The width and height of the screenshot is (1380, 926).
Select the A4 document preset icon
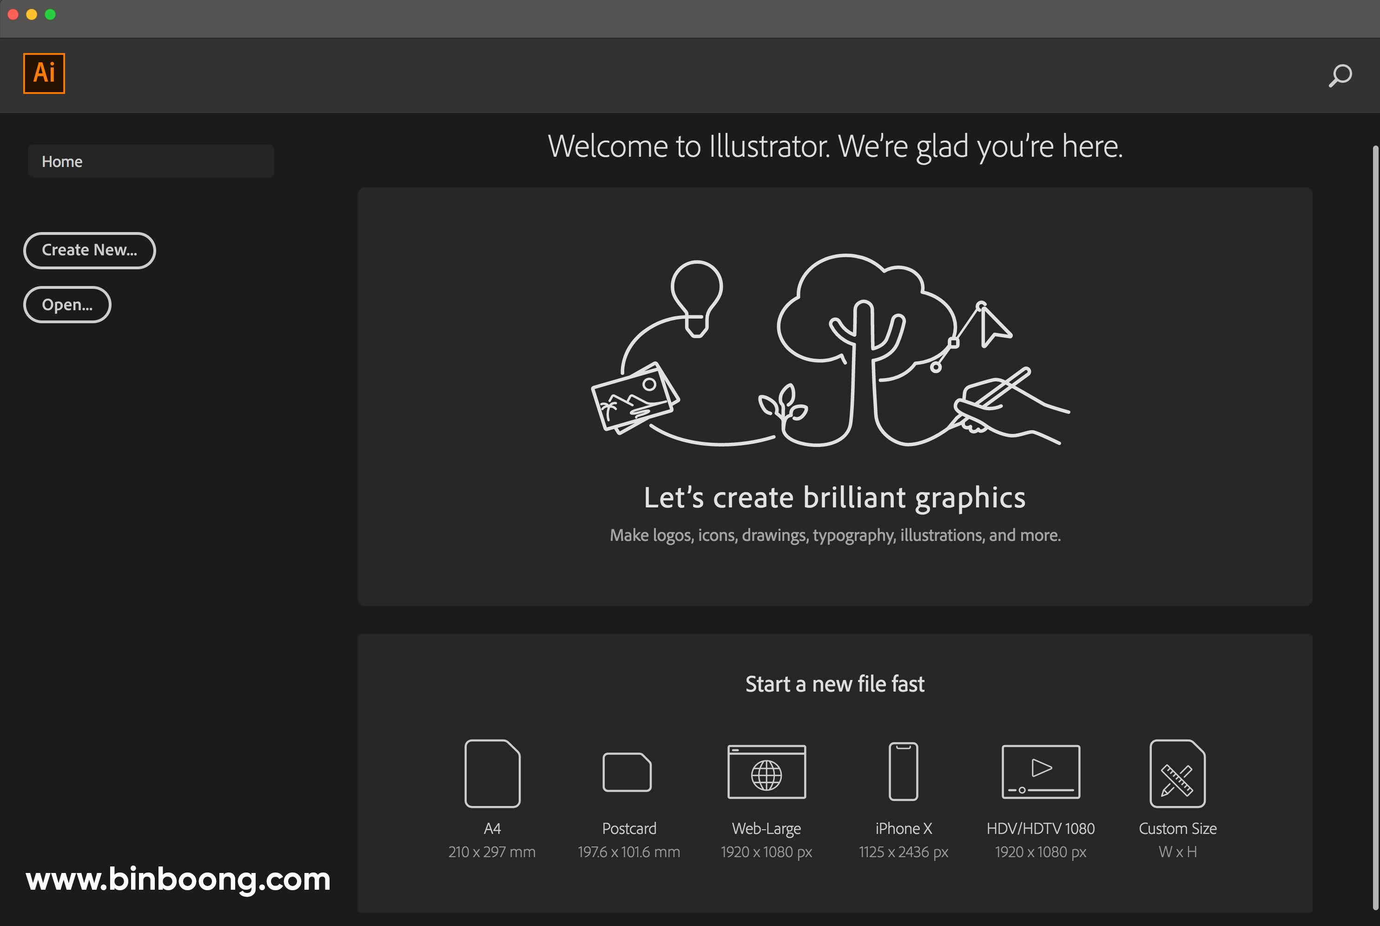[x=492, y=773]
